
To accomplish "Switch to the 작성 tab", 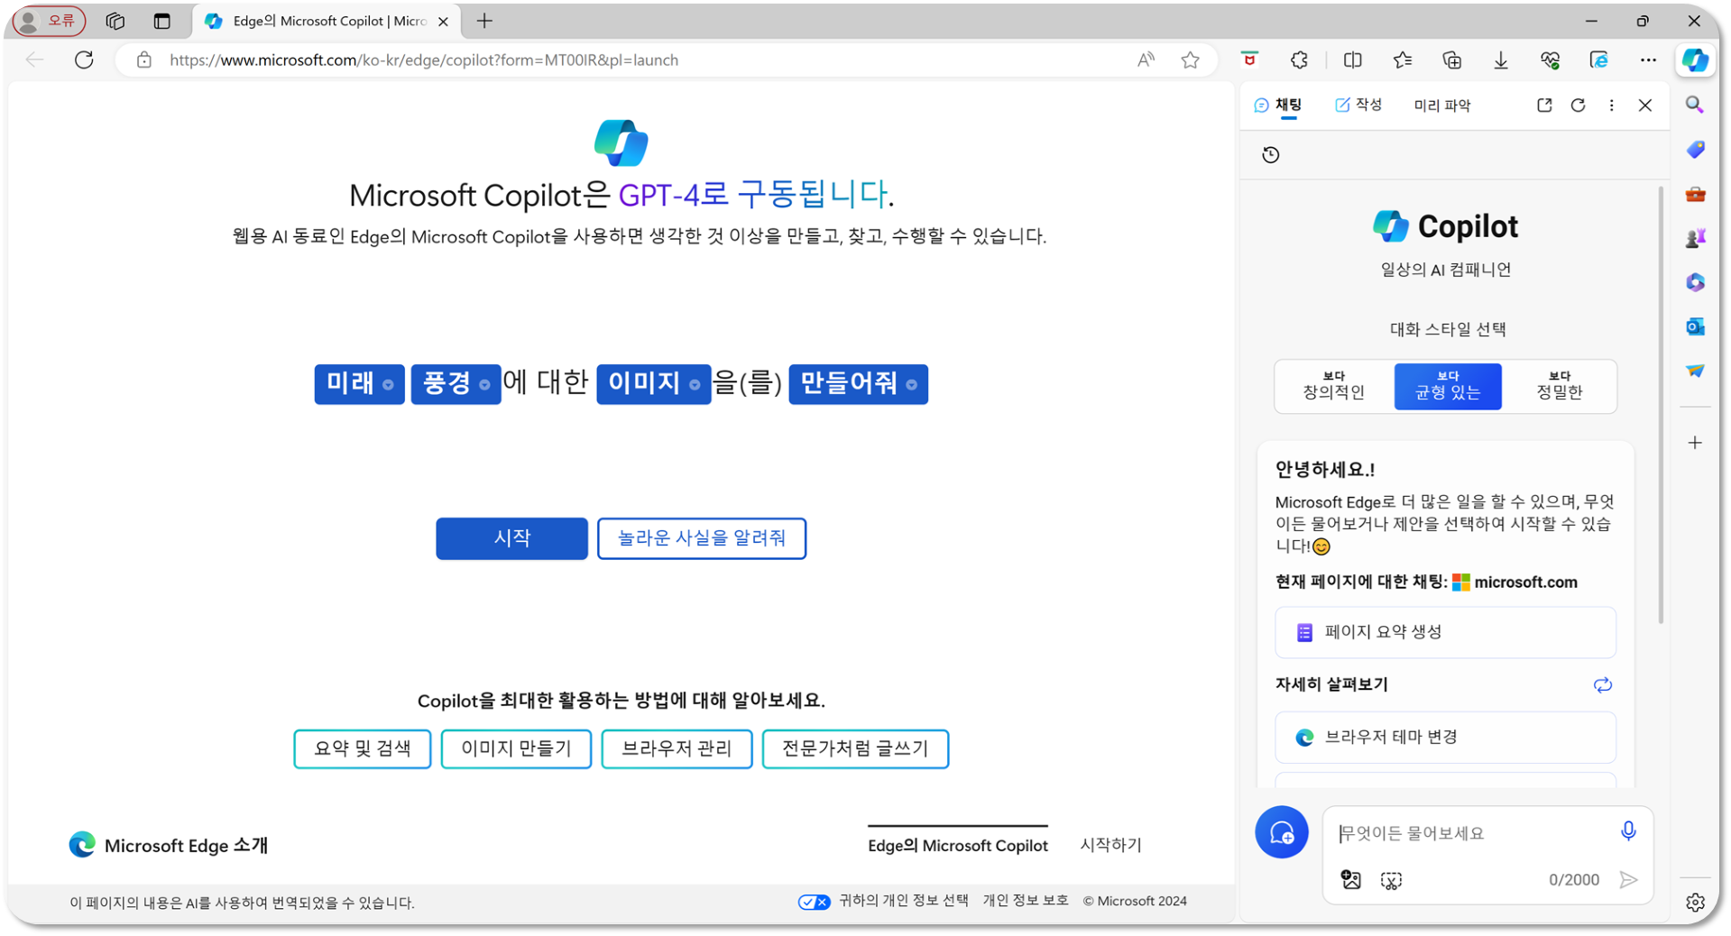I will 1358,106.
